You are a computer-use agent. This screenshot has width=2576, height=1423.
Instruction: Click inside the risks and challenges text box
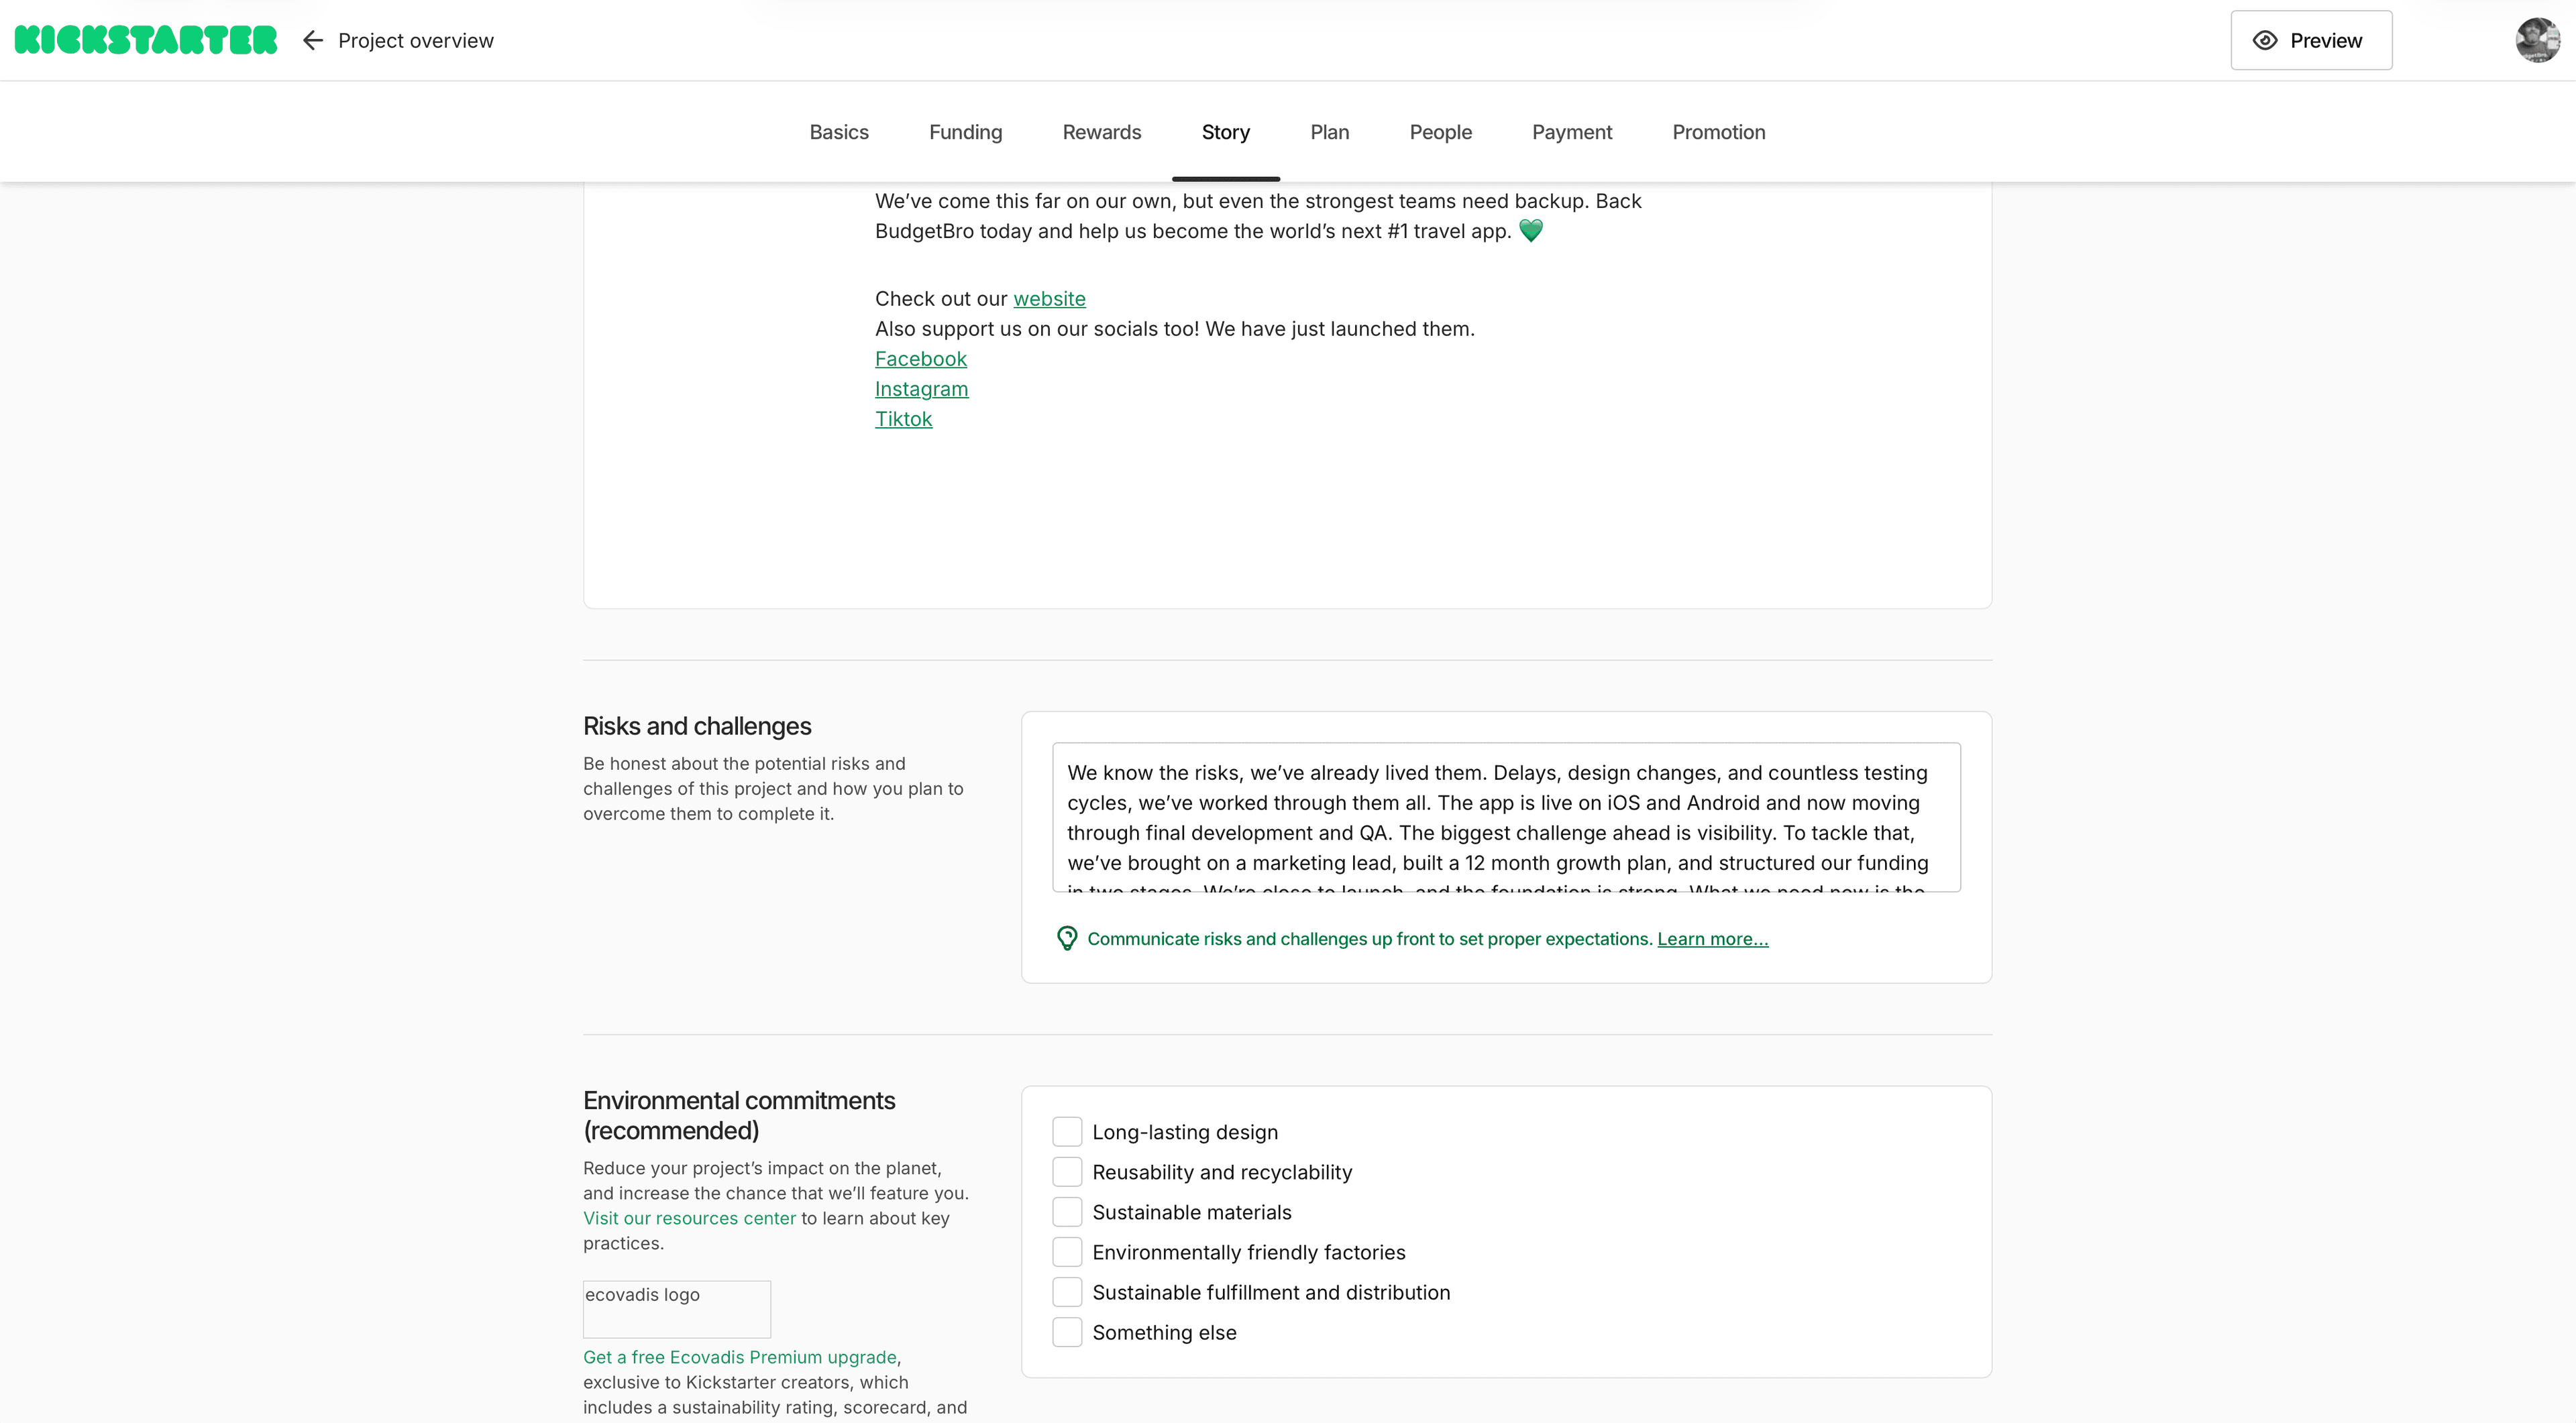click(1500, 819)
